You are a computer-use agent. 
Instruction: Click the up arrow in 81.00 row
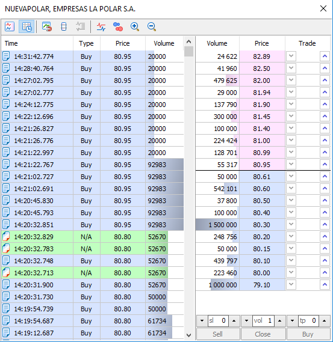click(x=325, y=141)
